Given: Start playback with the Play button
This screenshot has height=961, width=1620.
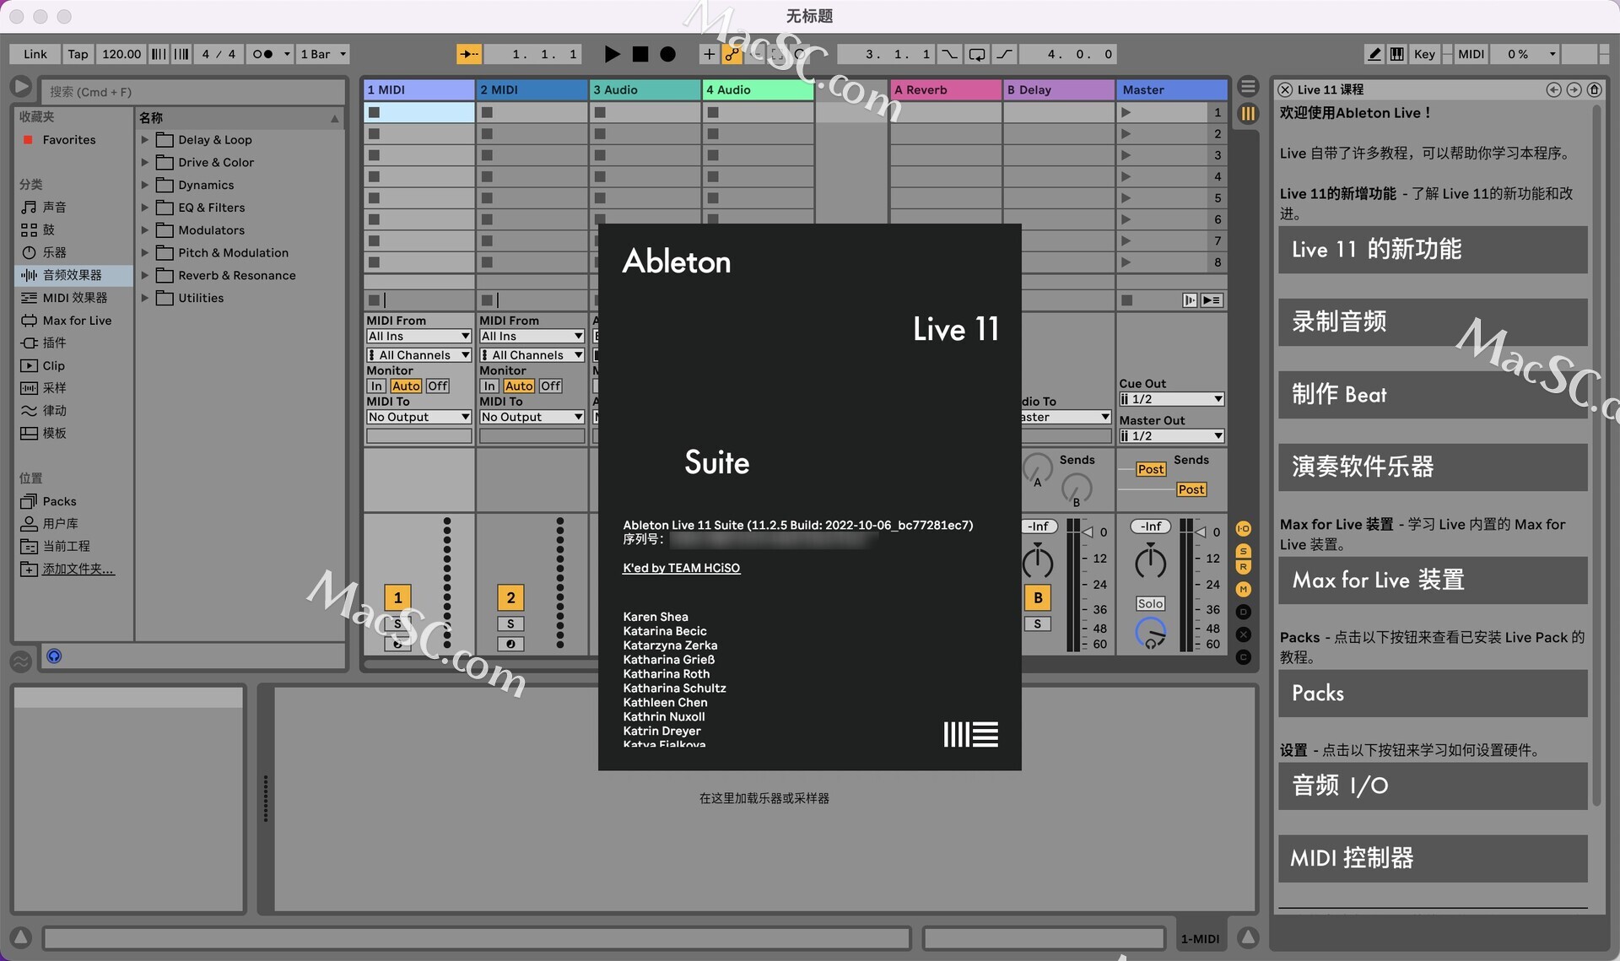Looking at the screenshot, I should coord(612,54).
